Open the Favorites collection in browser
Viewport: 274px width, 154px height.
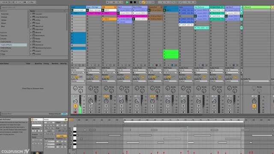[5, 14]
